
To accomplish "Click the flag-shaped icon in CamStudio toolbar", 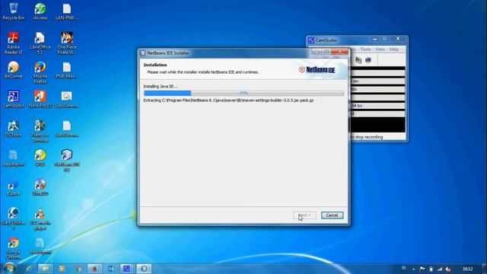I will pyautogui.click(x=358, y=60).
